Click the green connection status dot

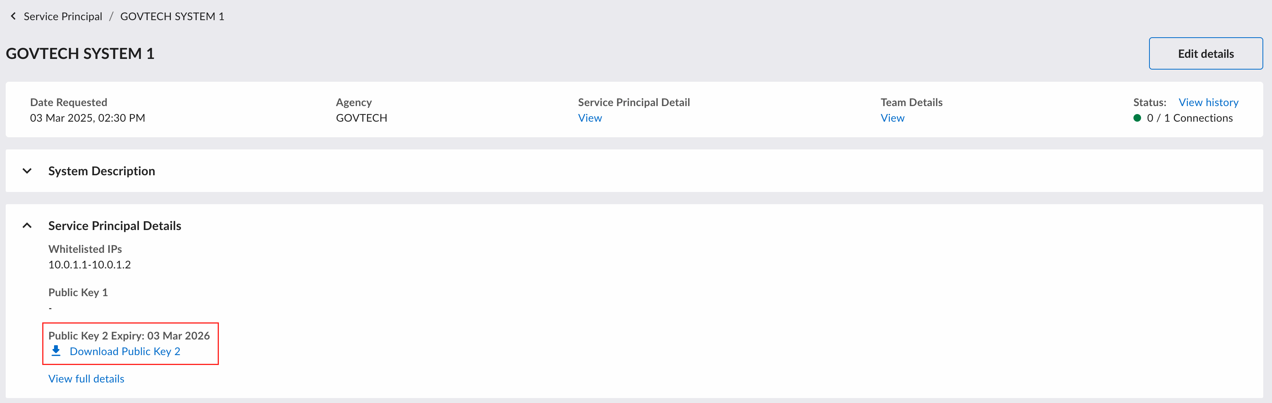pos(1137,118)
